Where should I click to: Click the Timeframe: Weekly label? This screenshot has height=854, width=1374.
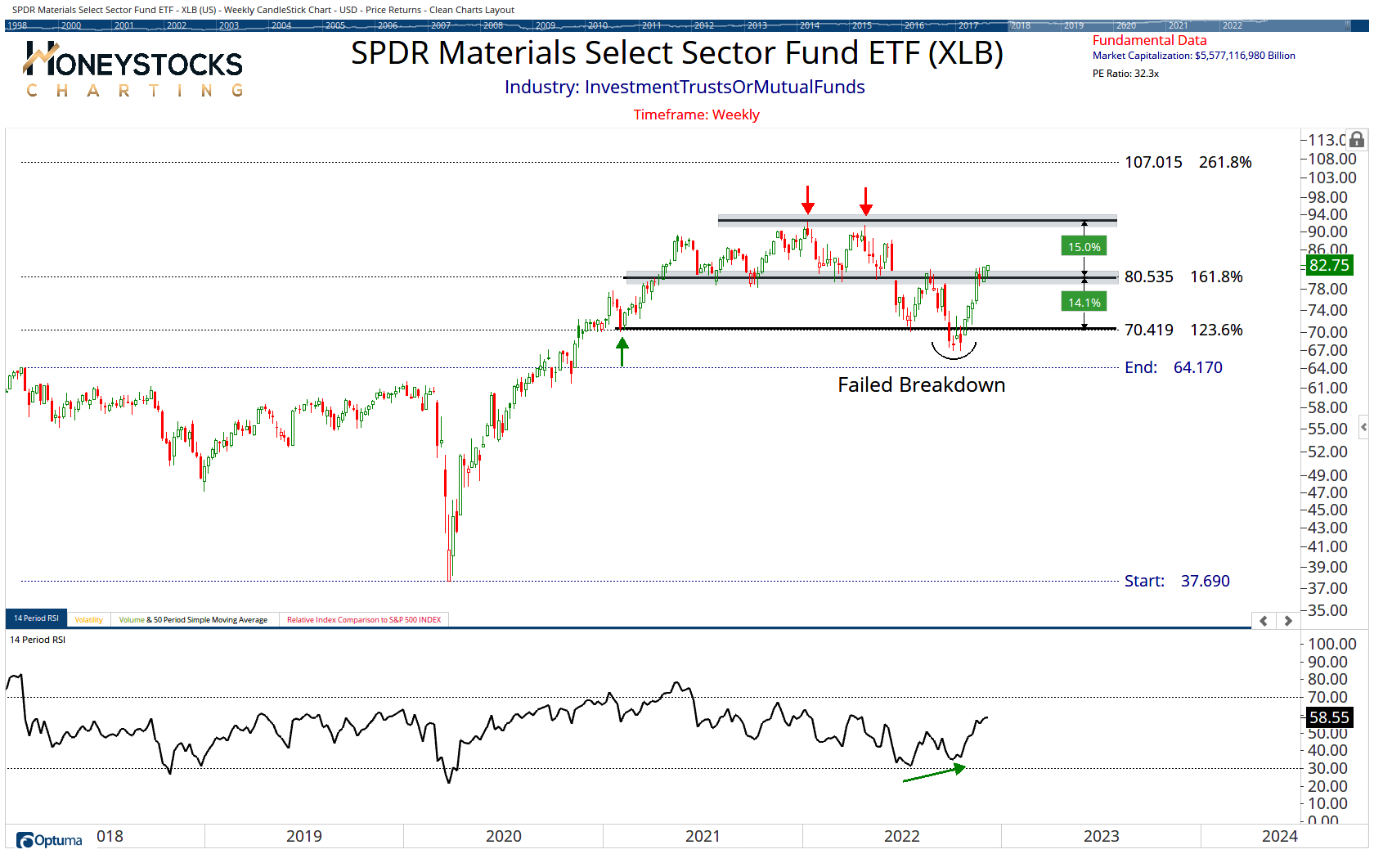click(696, 115)
